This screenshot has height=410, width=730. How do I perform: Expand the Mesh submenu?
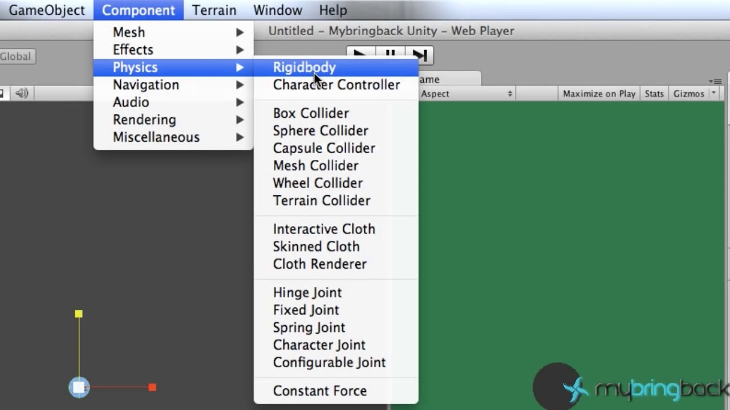point(173,32)
